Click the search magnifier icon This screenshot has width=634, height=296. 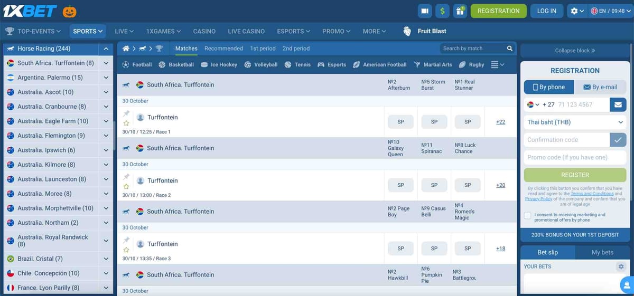pos(510,49)
